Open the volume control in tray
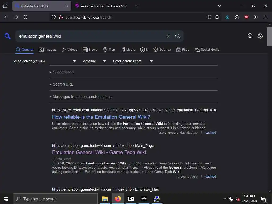 (237, 199)
